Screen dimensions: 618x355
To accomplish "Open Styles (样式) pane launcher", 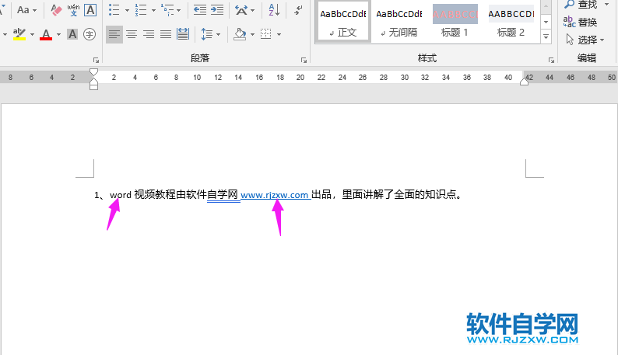I will click(x=551, y=61).
